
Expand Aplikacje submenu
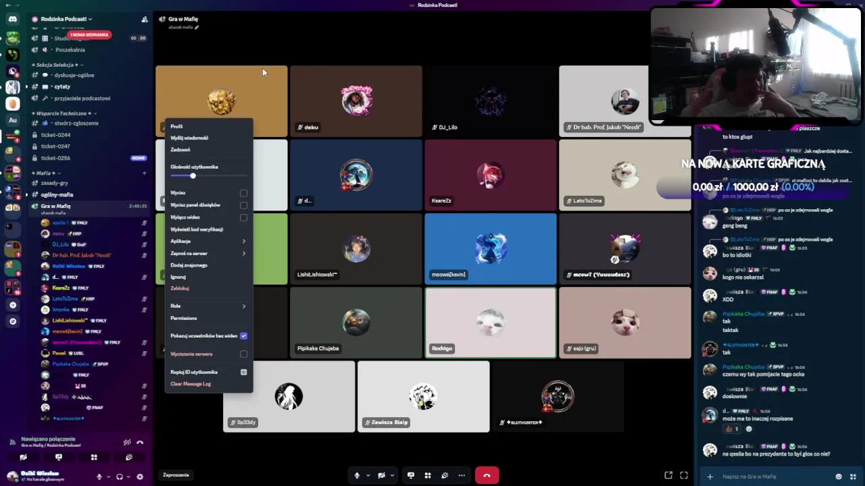pyautogui.click(x=208, y=241)
